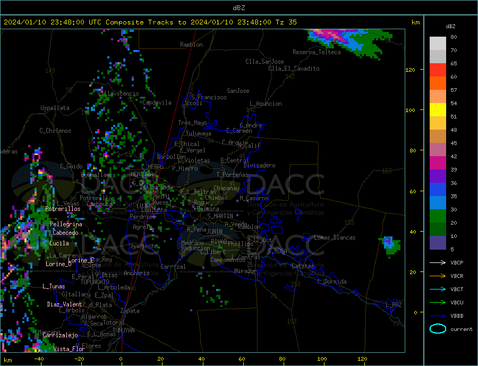Click the green VBCU arrow in legend

(439, 302)
